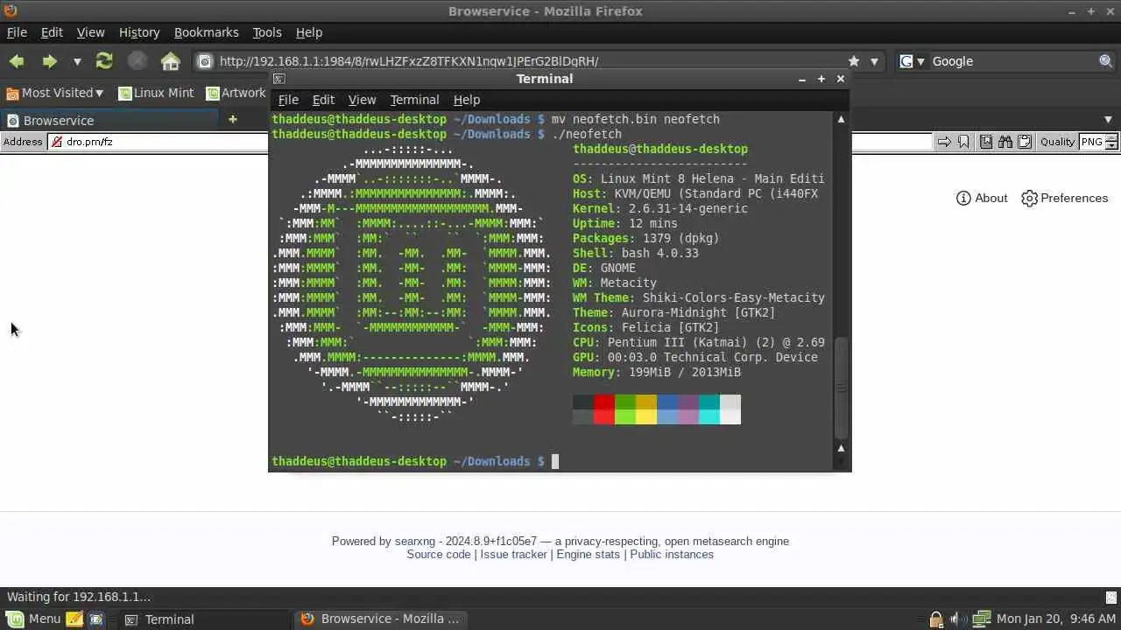This screenshot has width=1121, height=630.
Task: Increase quality with the upper stepper arrow
Action: (x=1112, y=137)
